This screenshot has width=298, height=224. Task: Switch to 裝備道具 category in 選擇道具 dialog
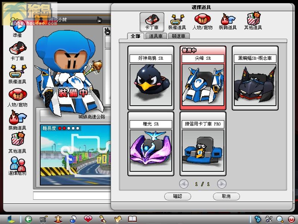[177, 22]
